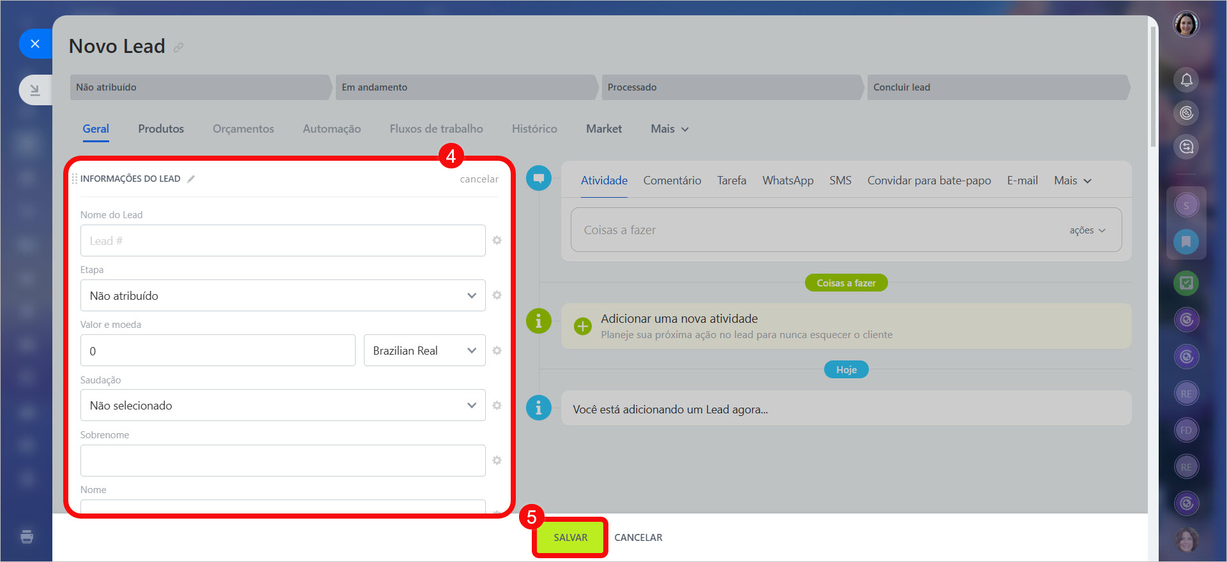
Task: Click the green plus add activity icon
Action: (x=583, y=326)
